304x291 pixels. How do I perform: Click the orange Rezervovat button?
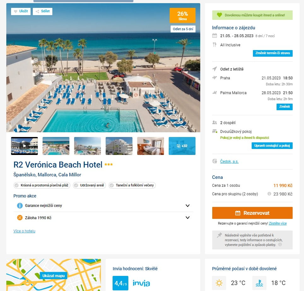coord(252,213)
